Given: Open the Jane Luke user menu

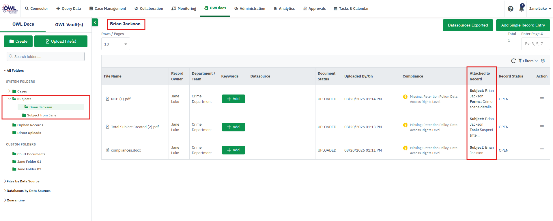Looking at the screenshot, I should [540, 9].
